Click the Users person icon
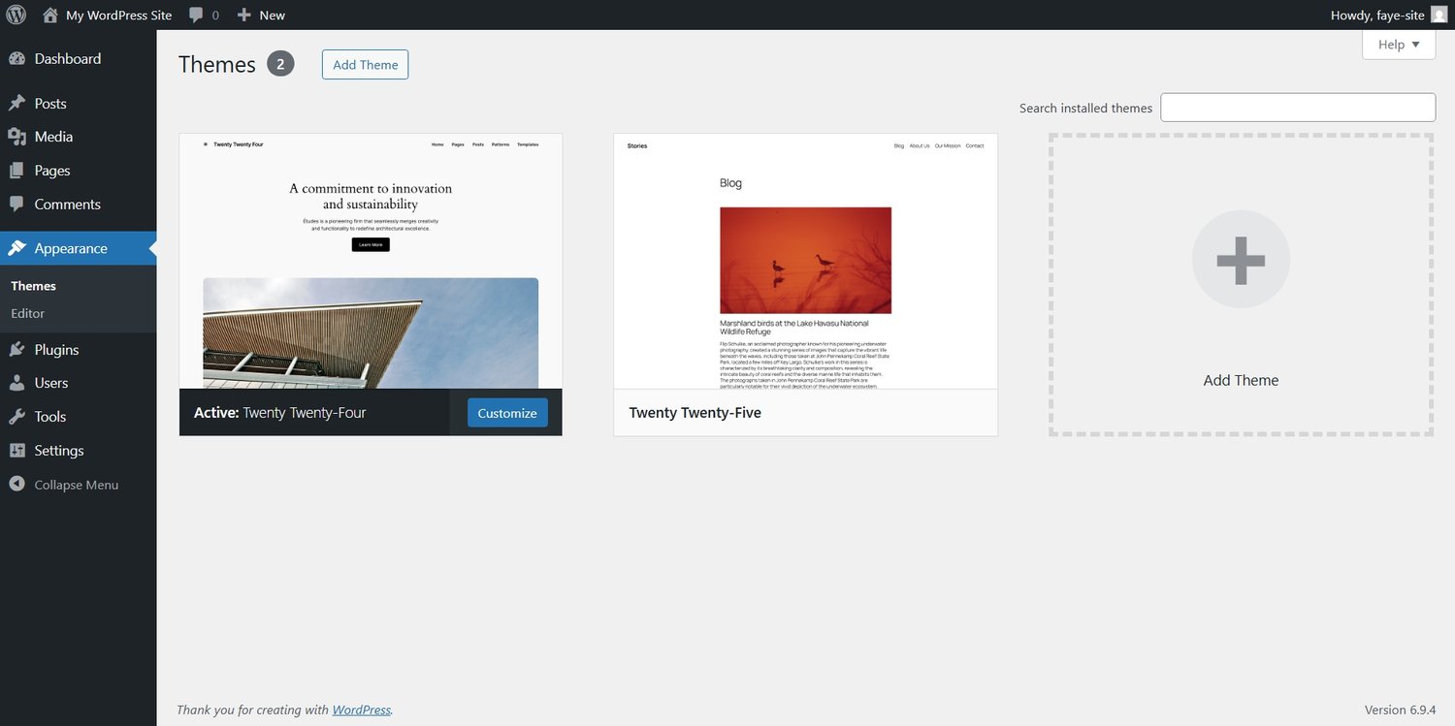 [16, 383]
